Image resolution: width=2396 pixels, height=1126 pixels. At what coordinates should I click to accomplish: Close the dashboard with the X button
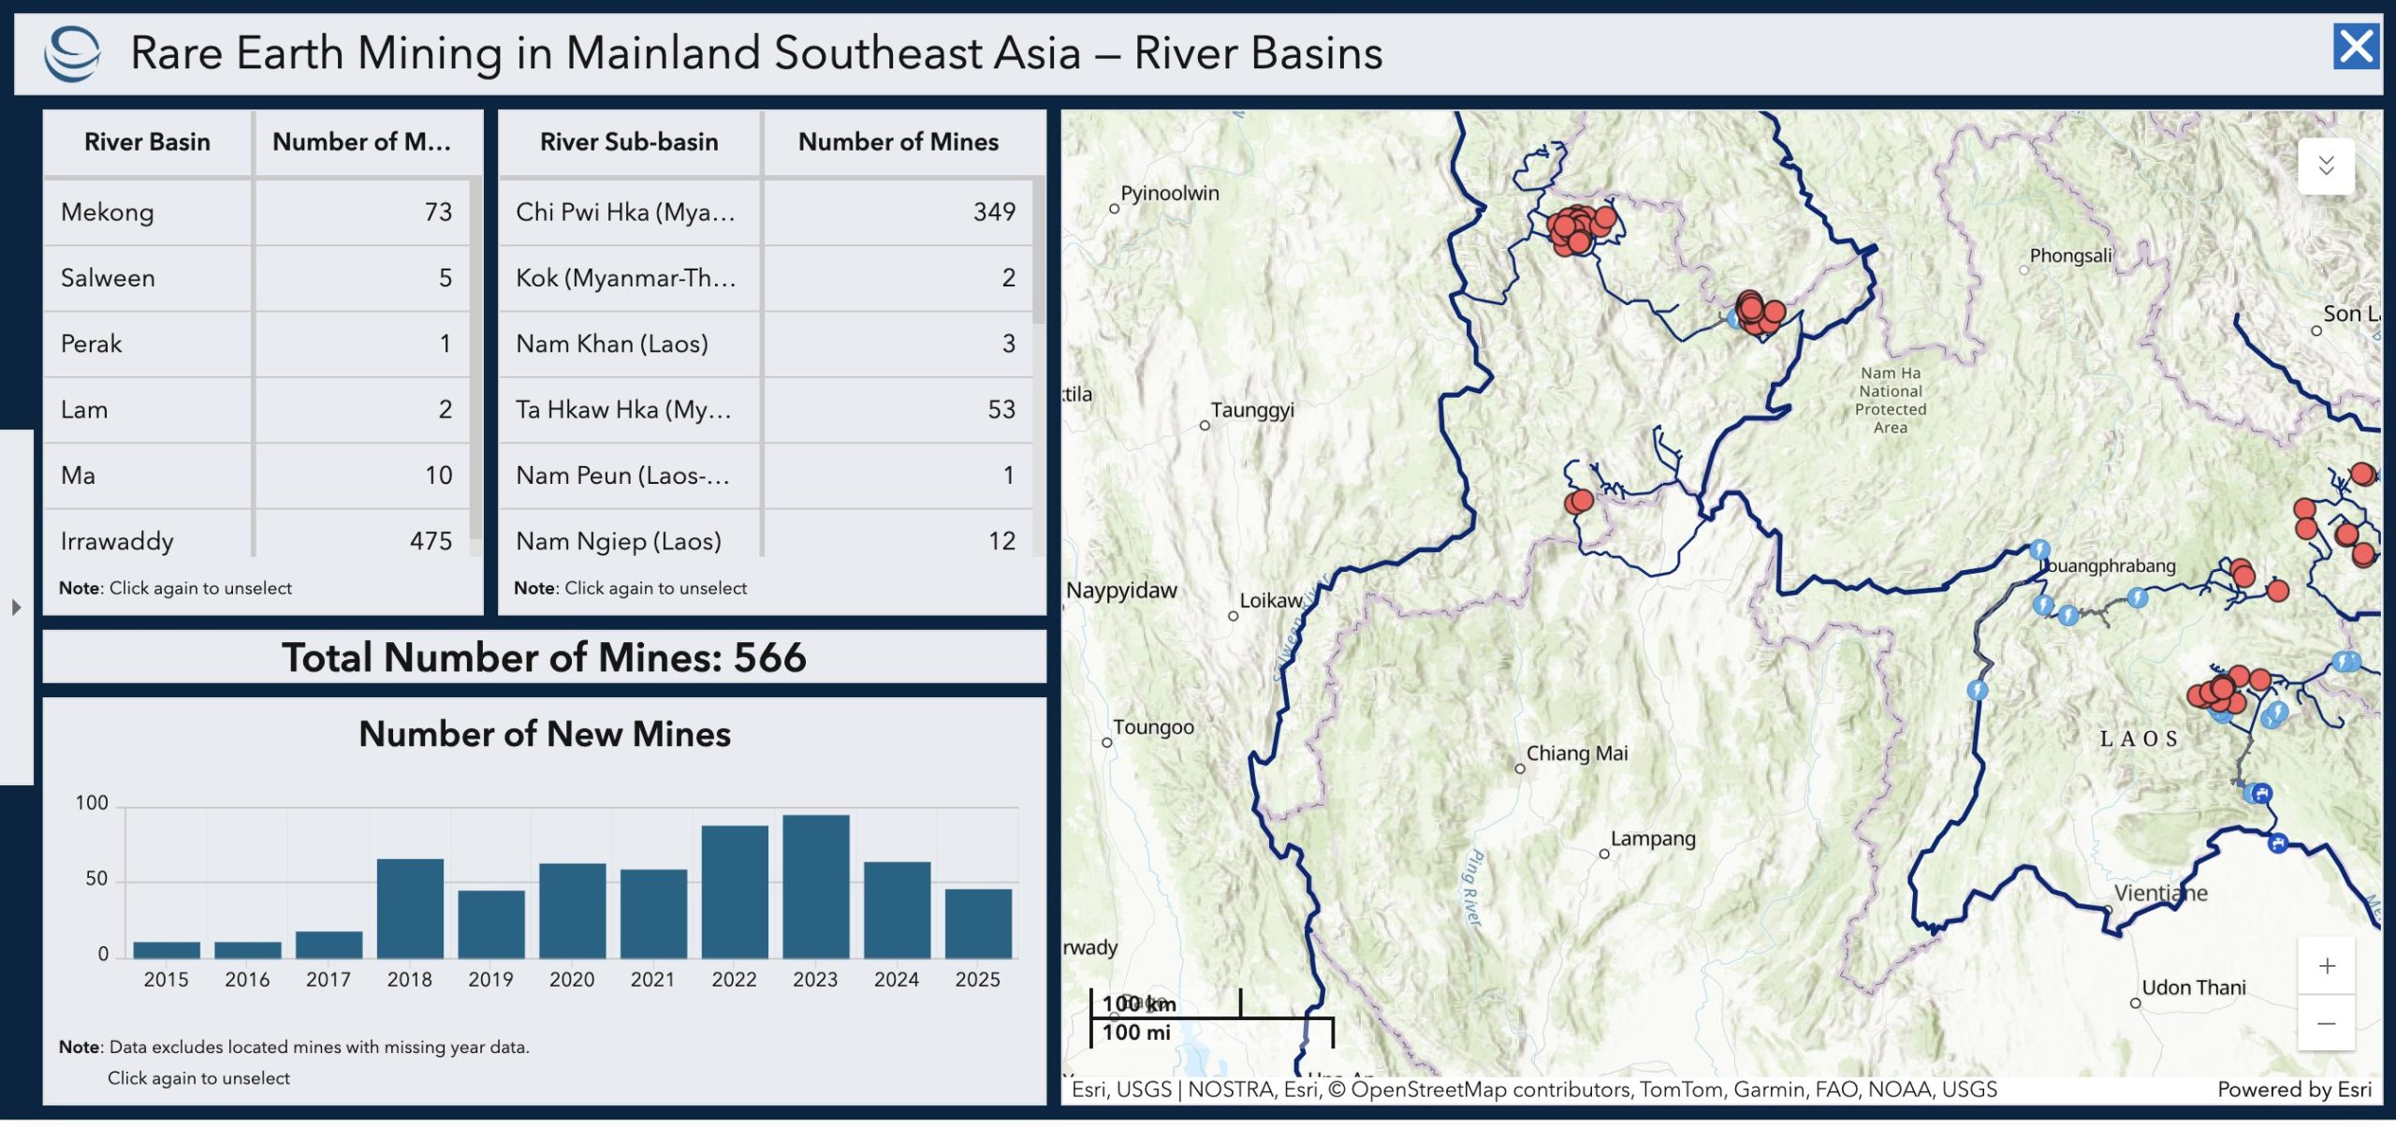pyautogui.click(x=2355, y=47)
